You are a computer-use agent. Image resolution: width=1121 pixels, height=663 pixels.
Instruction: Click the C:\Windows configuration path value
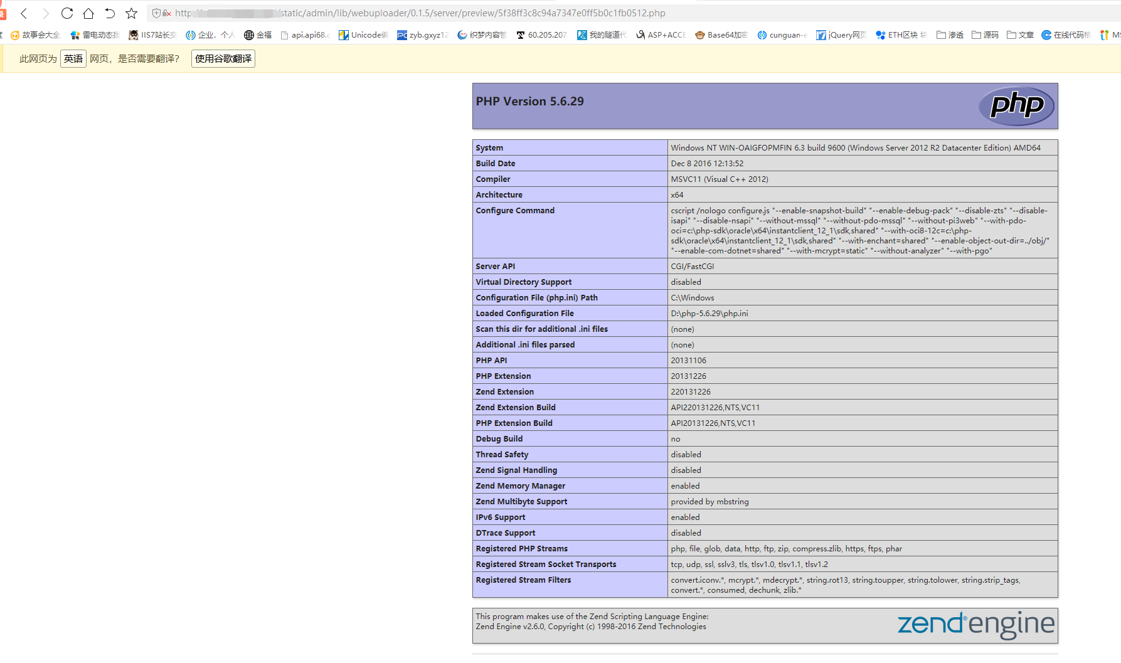coord(693,298)
